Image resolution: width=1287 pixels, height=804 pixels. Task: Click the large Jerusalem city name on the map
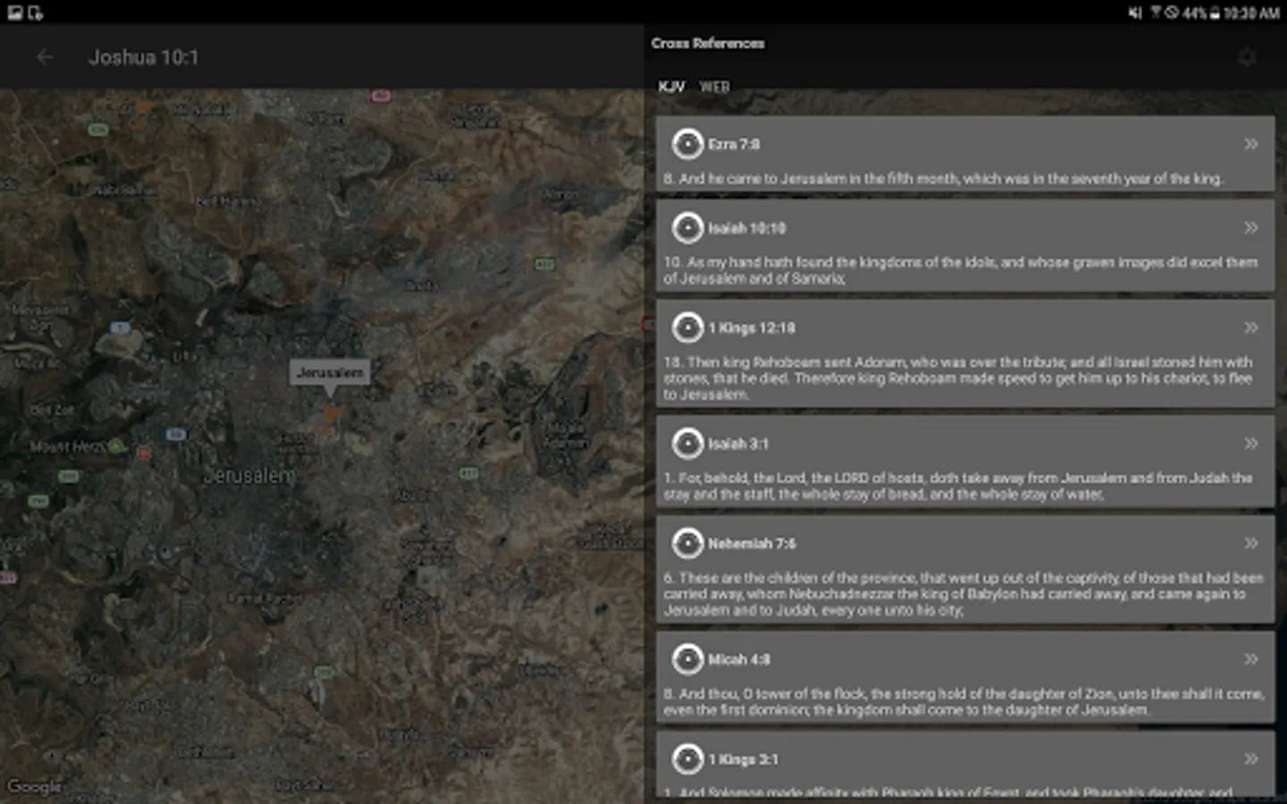(x=248, y=475)
